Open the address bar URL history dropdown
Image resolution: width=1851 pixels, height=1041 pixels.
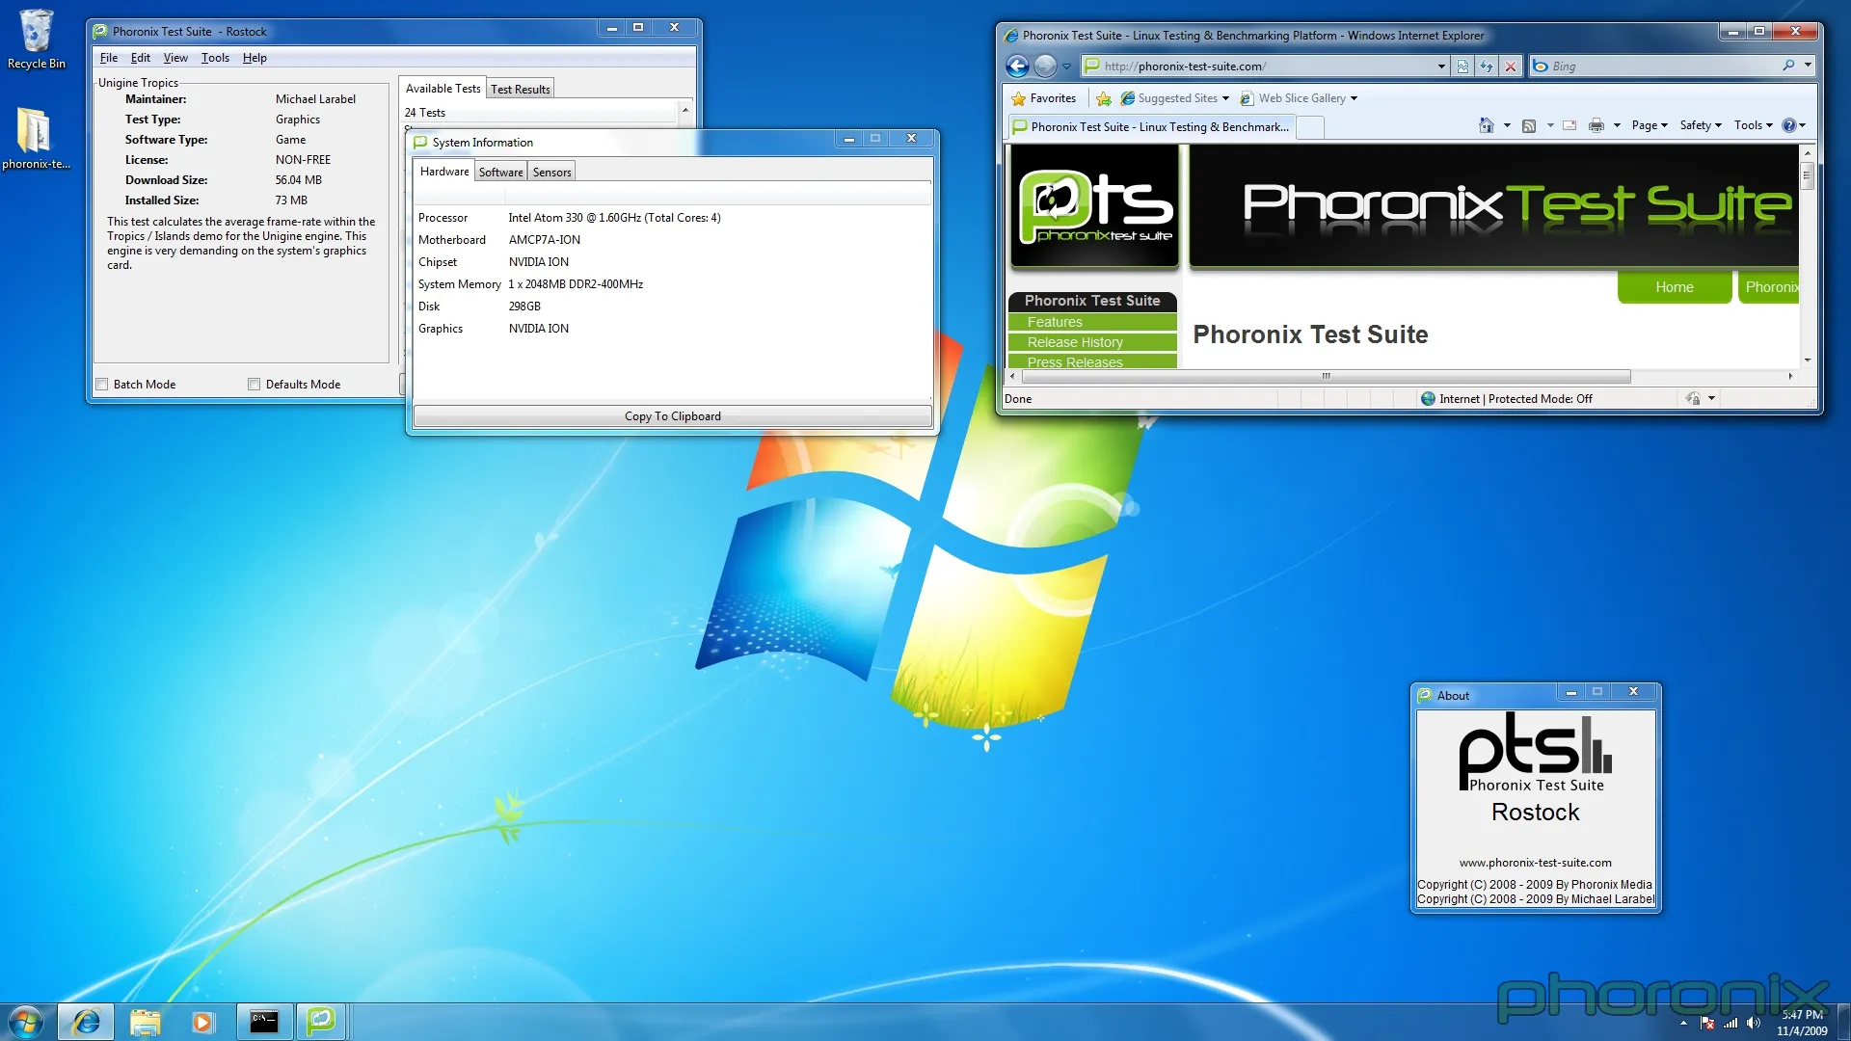coord(1441,67)
